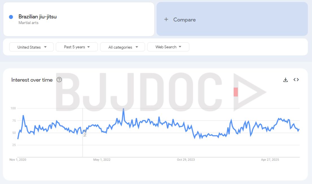Click the Martial arts topic subtitle
Viewport: 312px width, 184px height.
pyautogui.click(x=29, y=23)
